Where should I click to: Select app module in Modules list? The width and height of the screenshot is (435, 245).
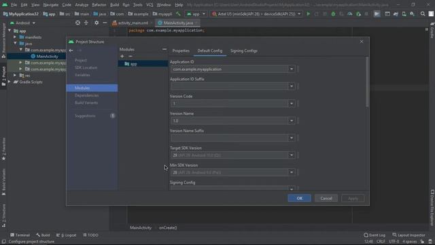[x=143, y=63]
